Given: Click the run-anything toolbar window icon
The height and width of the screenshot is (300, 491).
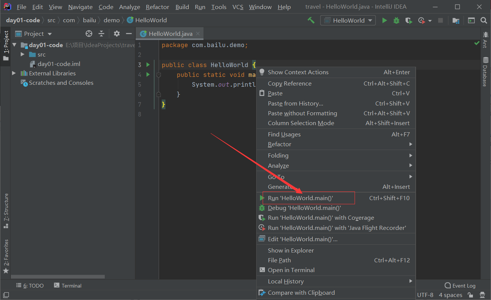Looking at the screenshot, I should (471, 20).
